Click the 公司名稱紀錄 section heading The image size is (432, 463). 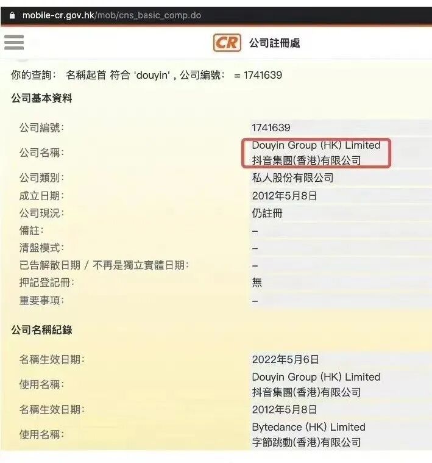41,330
